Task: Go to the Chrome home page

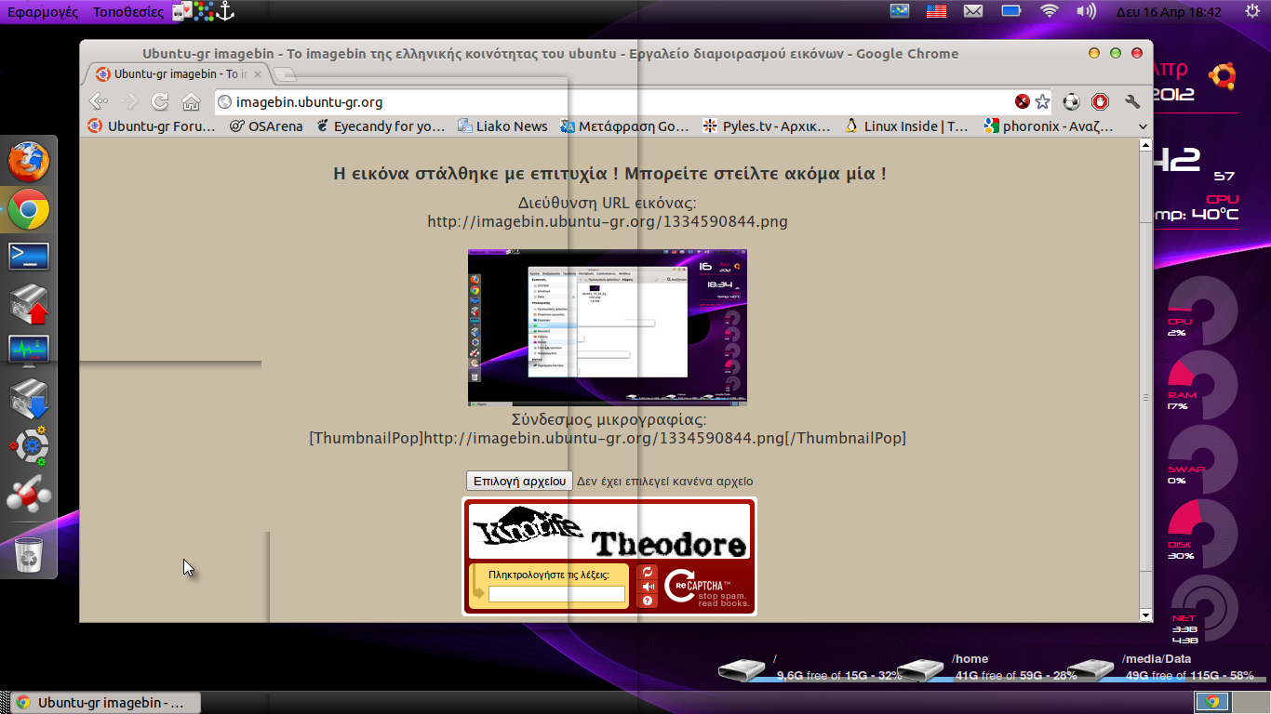Action: pyautogui.click(x=191, y=102)
